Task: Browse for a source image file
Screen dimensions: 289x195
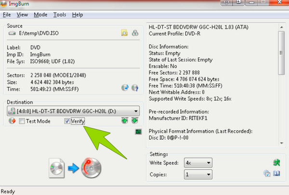Action: 124,33
